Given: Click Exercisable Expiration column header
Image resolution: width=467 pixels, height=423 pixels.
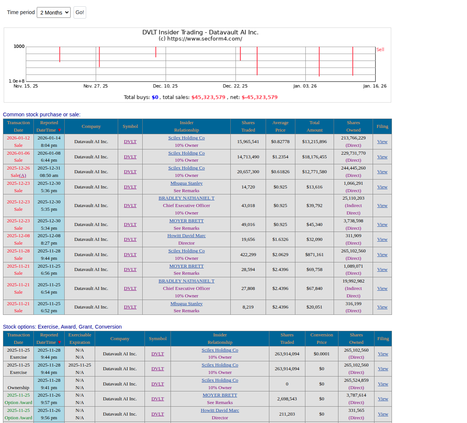Looking at the screenshot, I should [x=80, y=339].
